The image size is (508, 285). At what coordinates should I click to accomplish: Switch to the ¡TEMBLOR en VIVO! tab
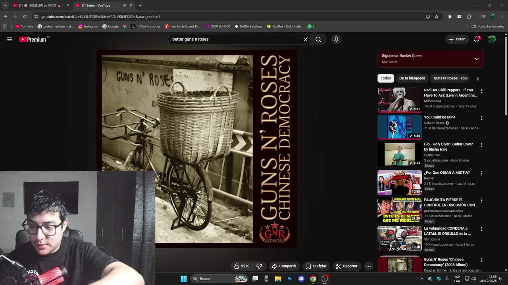[x=40, y=6]
